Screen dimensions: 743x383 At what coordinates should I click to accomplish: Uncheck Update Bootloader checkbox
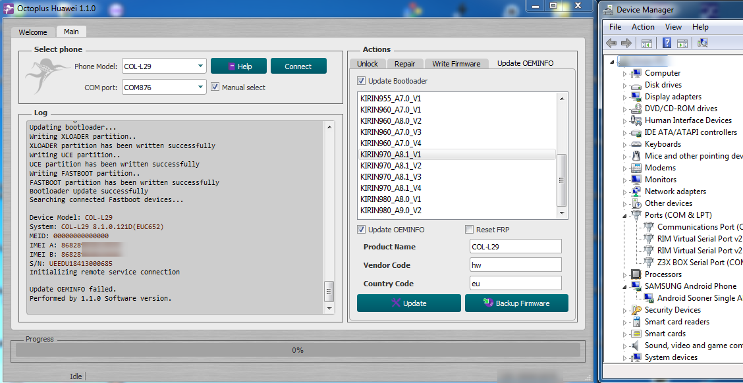361,81
